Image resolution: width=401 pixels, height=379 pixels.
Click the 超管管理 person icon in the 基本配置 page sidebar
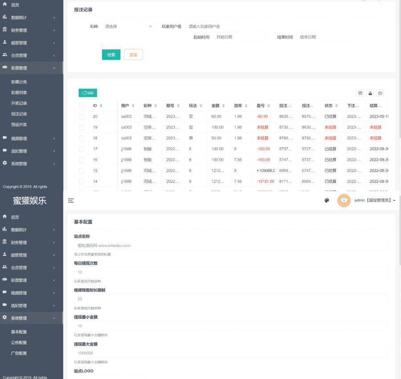pos(4,254)
